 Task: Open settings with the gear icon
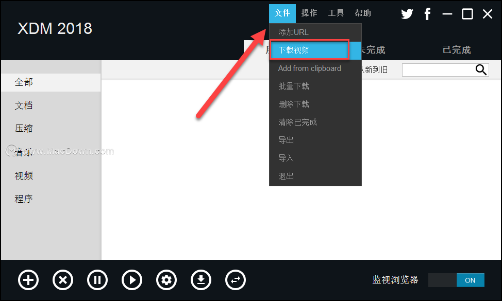pos(166,280)
